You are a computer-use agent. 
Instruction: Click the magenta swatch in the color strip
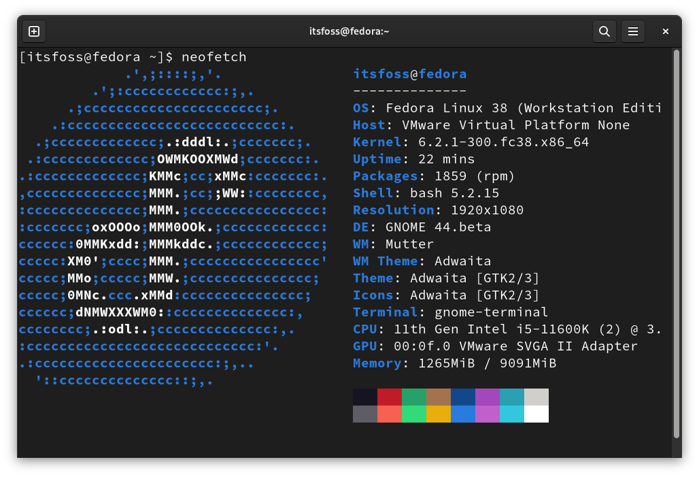click(488, 397)
